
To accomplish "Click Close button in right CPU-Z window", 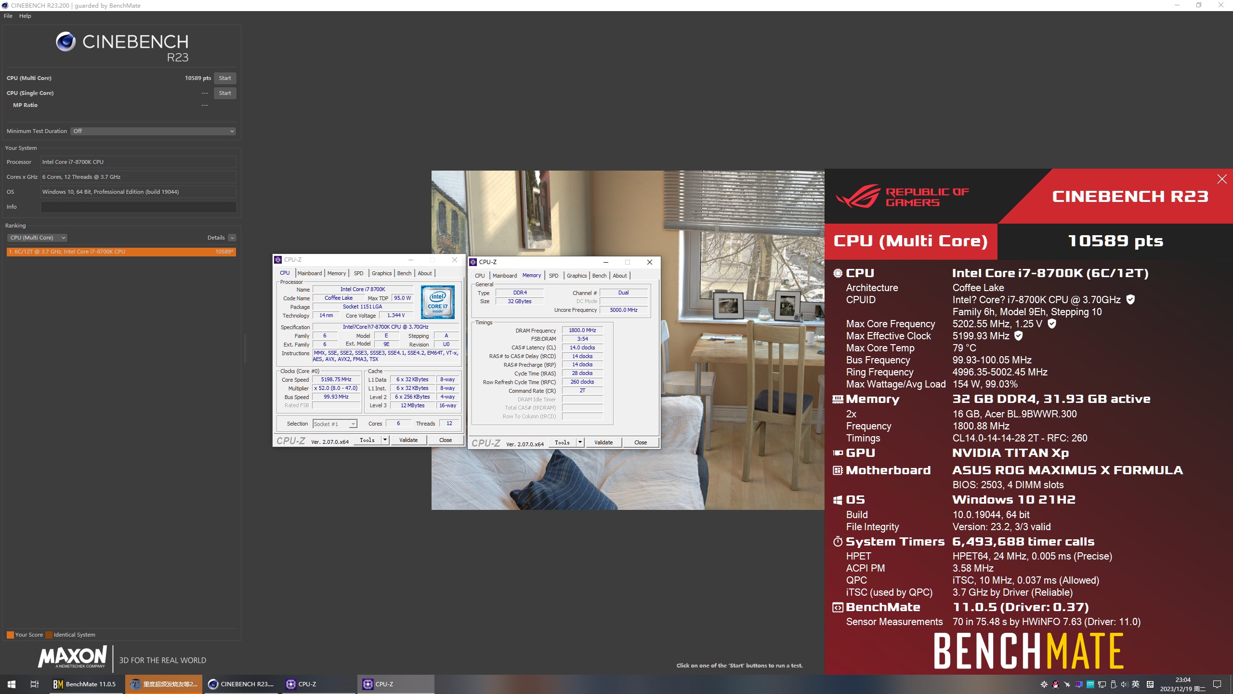I will click(641, 442).
